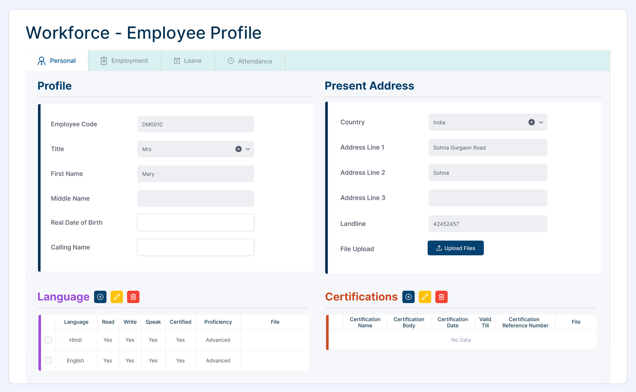The image size is (636, 392).
Task: Clear the Title field with X icon
Action: pos(238,149)
